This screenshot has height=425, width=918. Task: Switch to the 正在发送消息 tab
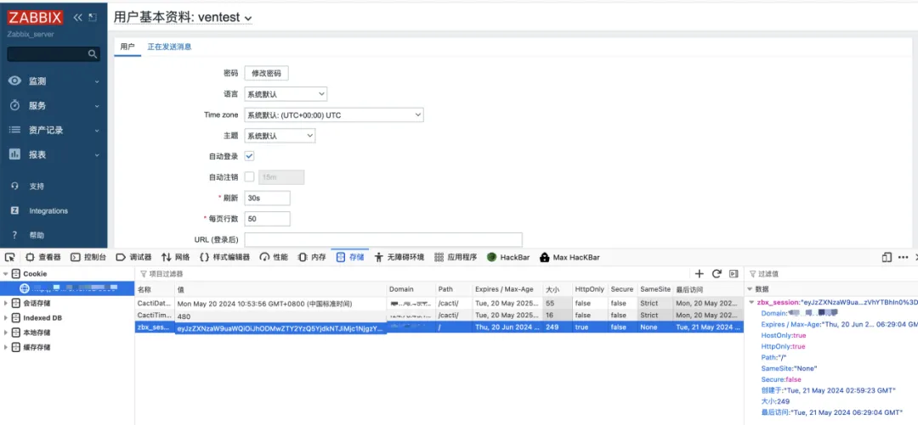169,47
